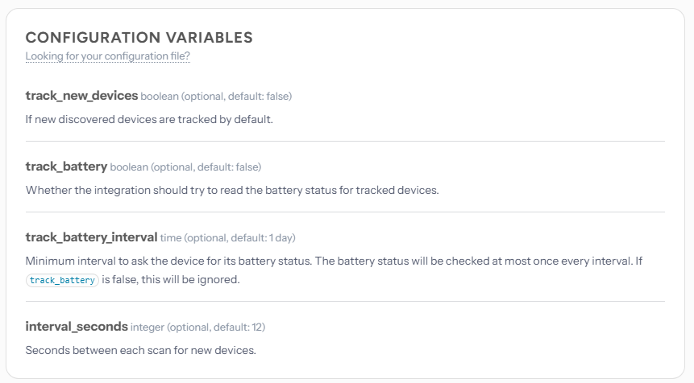Click the bold track_battery variable name

point(66,167)
